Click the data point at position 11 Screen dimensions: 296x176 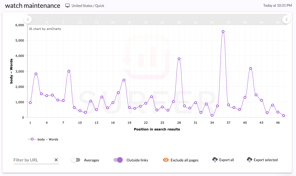(x=85, y=112)
